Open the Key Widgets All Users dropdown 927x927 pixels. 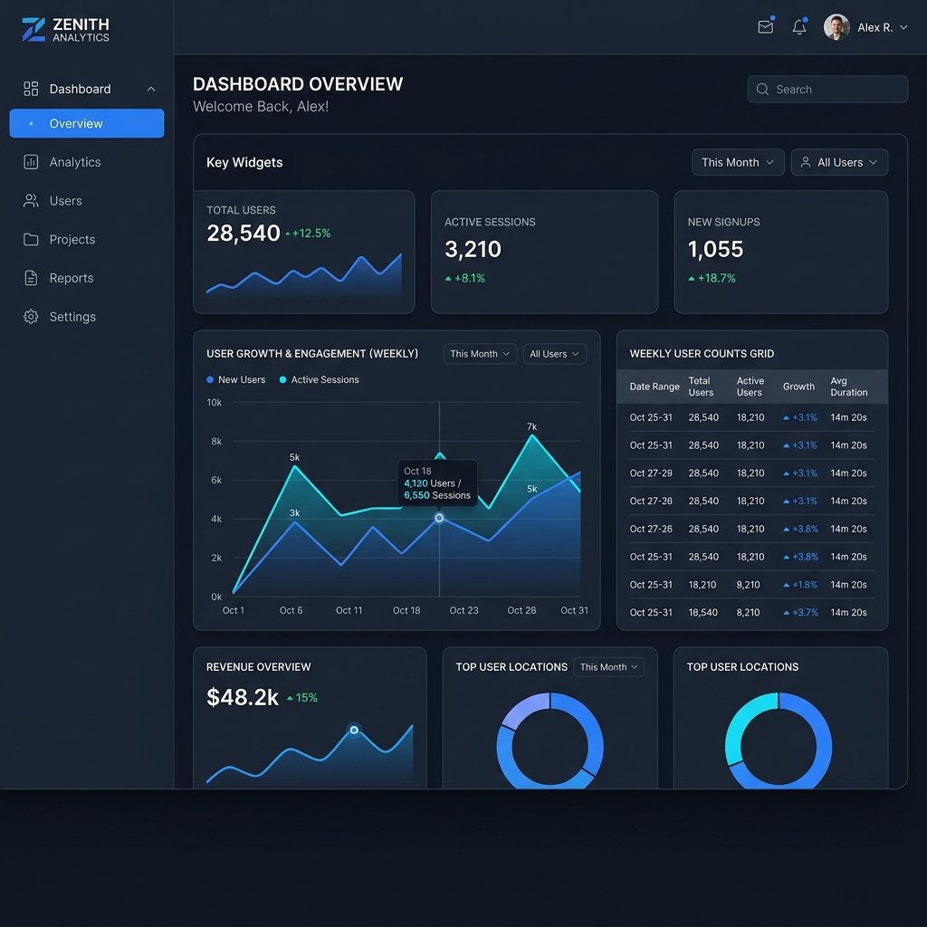(x=839, y=162)
